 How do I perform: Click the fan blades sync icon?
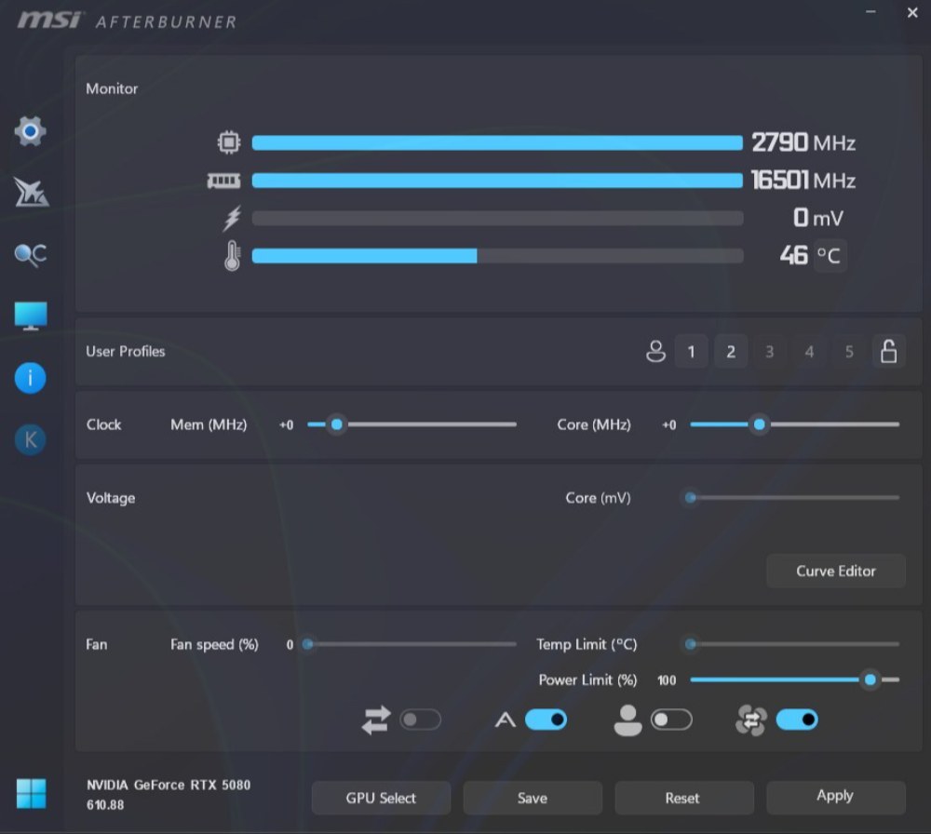pos(751,720)
